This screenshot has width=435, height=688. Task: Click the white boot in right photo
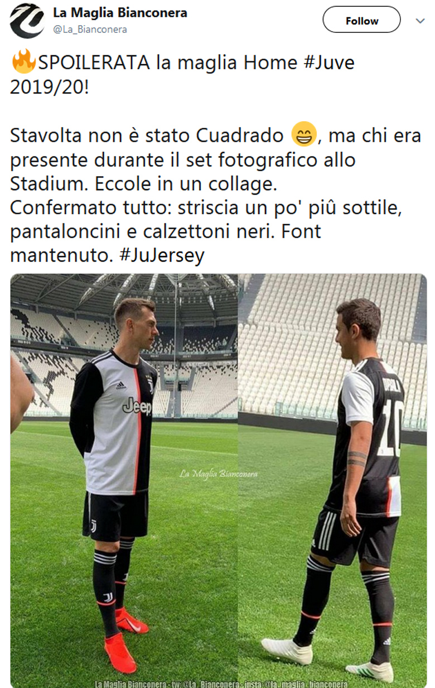288,651
